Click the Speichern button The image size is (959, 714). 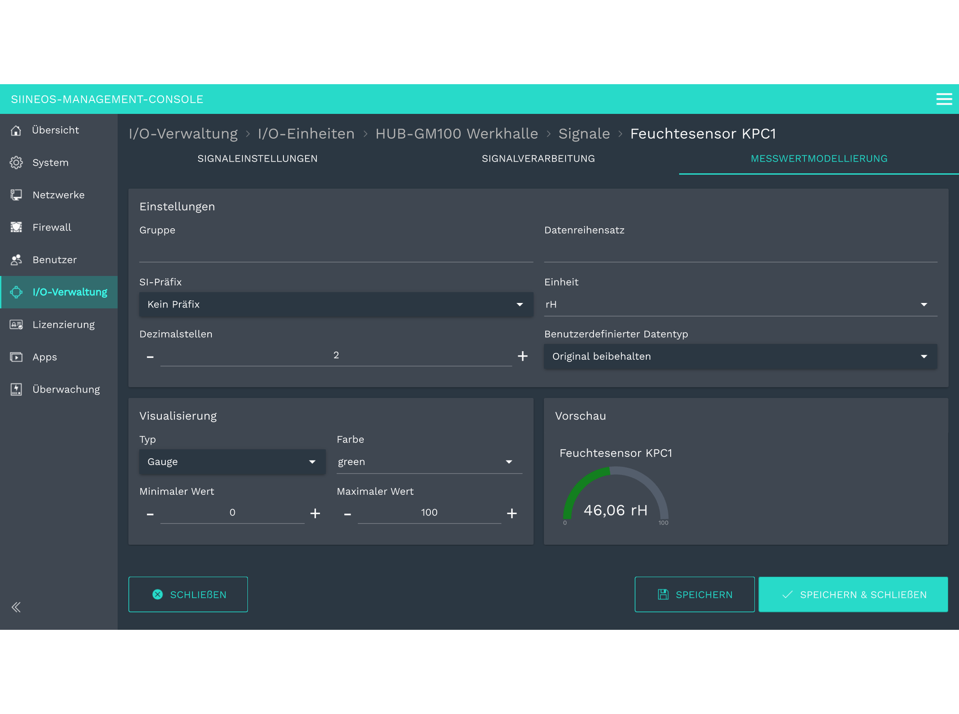[x=694, y=594]
